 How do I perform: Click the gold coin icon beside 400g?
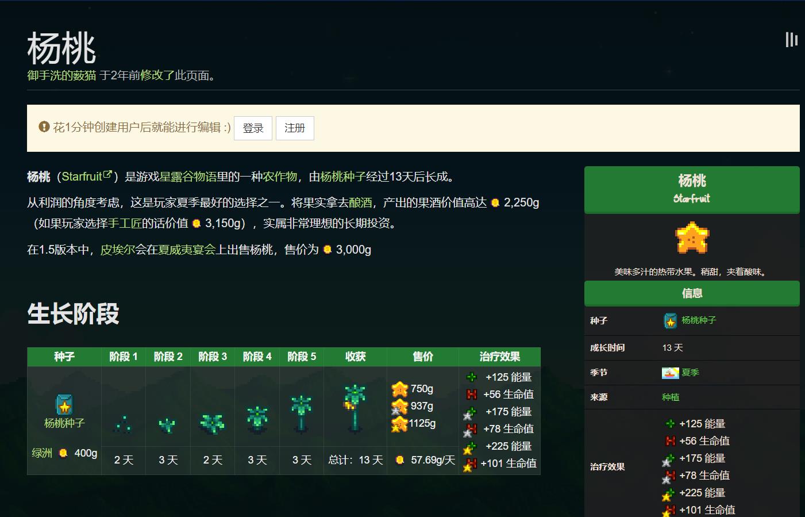pyautogui.click(x=63, y=453)
